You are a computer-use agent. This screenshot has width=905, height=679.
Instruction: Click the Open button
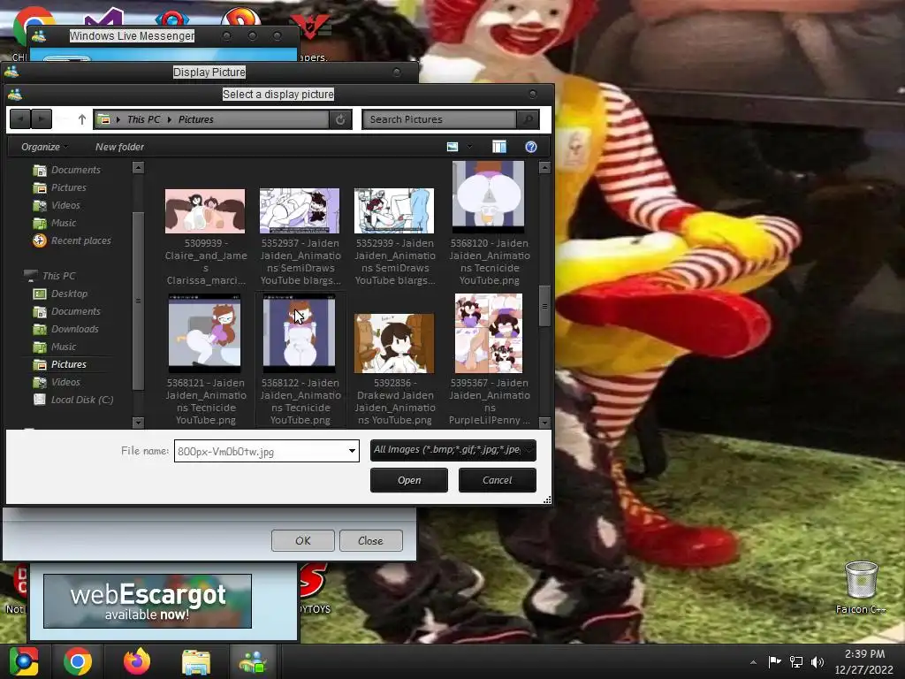(408, 480)
